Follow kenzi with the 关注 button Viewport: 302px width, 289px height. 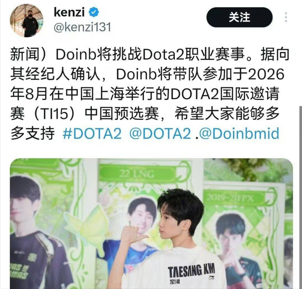[x=239, y=17]
